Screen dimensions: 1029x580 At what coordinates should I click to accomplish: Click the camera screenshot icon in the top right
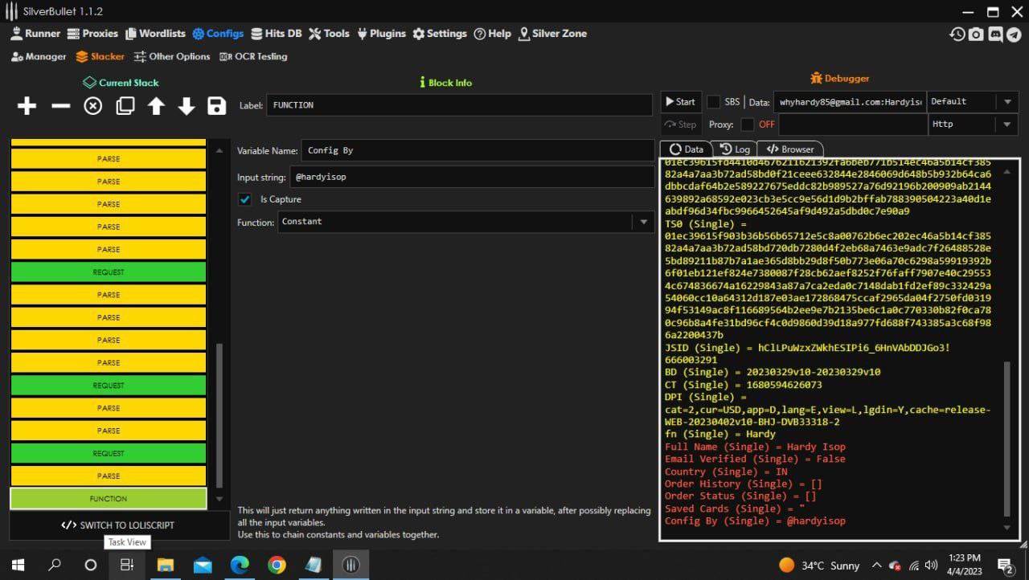tap(976, 34)
